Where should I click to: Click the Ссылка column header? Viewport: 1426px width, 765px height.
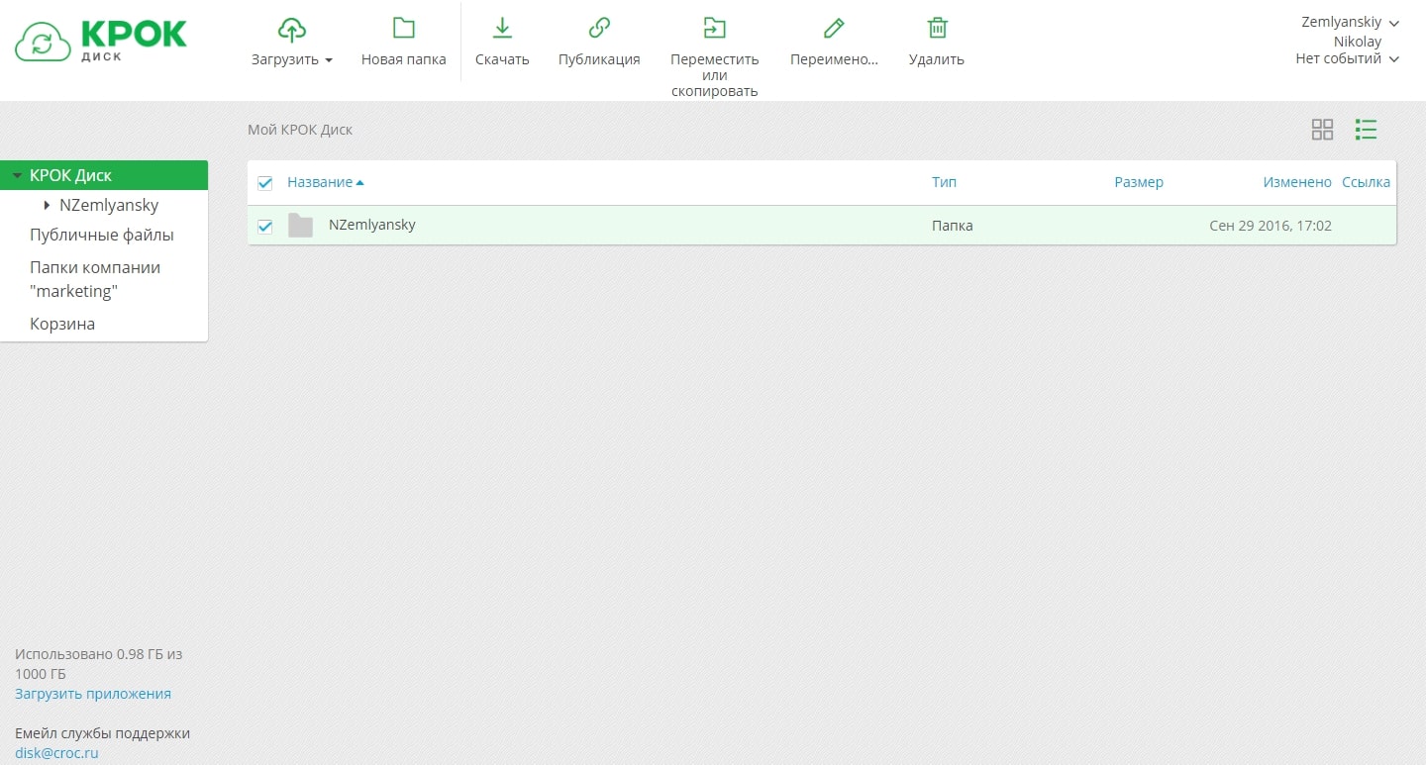[x=1366, y=182]
